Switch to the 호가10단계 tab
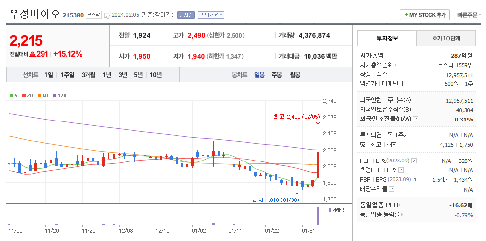This screenshot has height=241, width=486. (x=446, y=39)
